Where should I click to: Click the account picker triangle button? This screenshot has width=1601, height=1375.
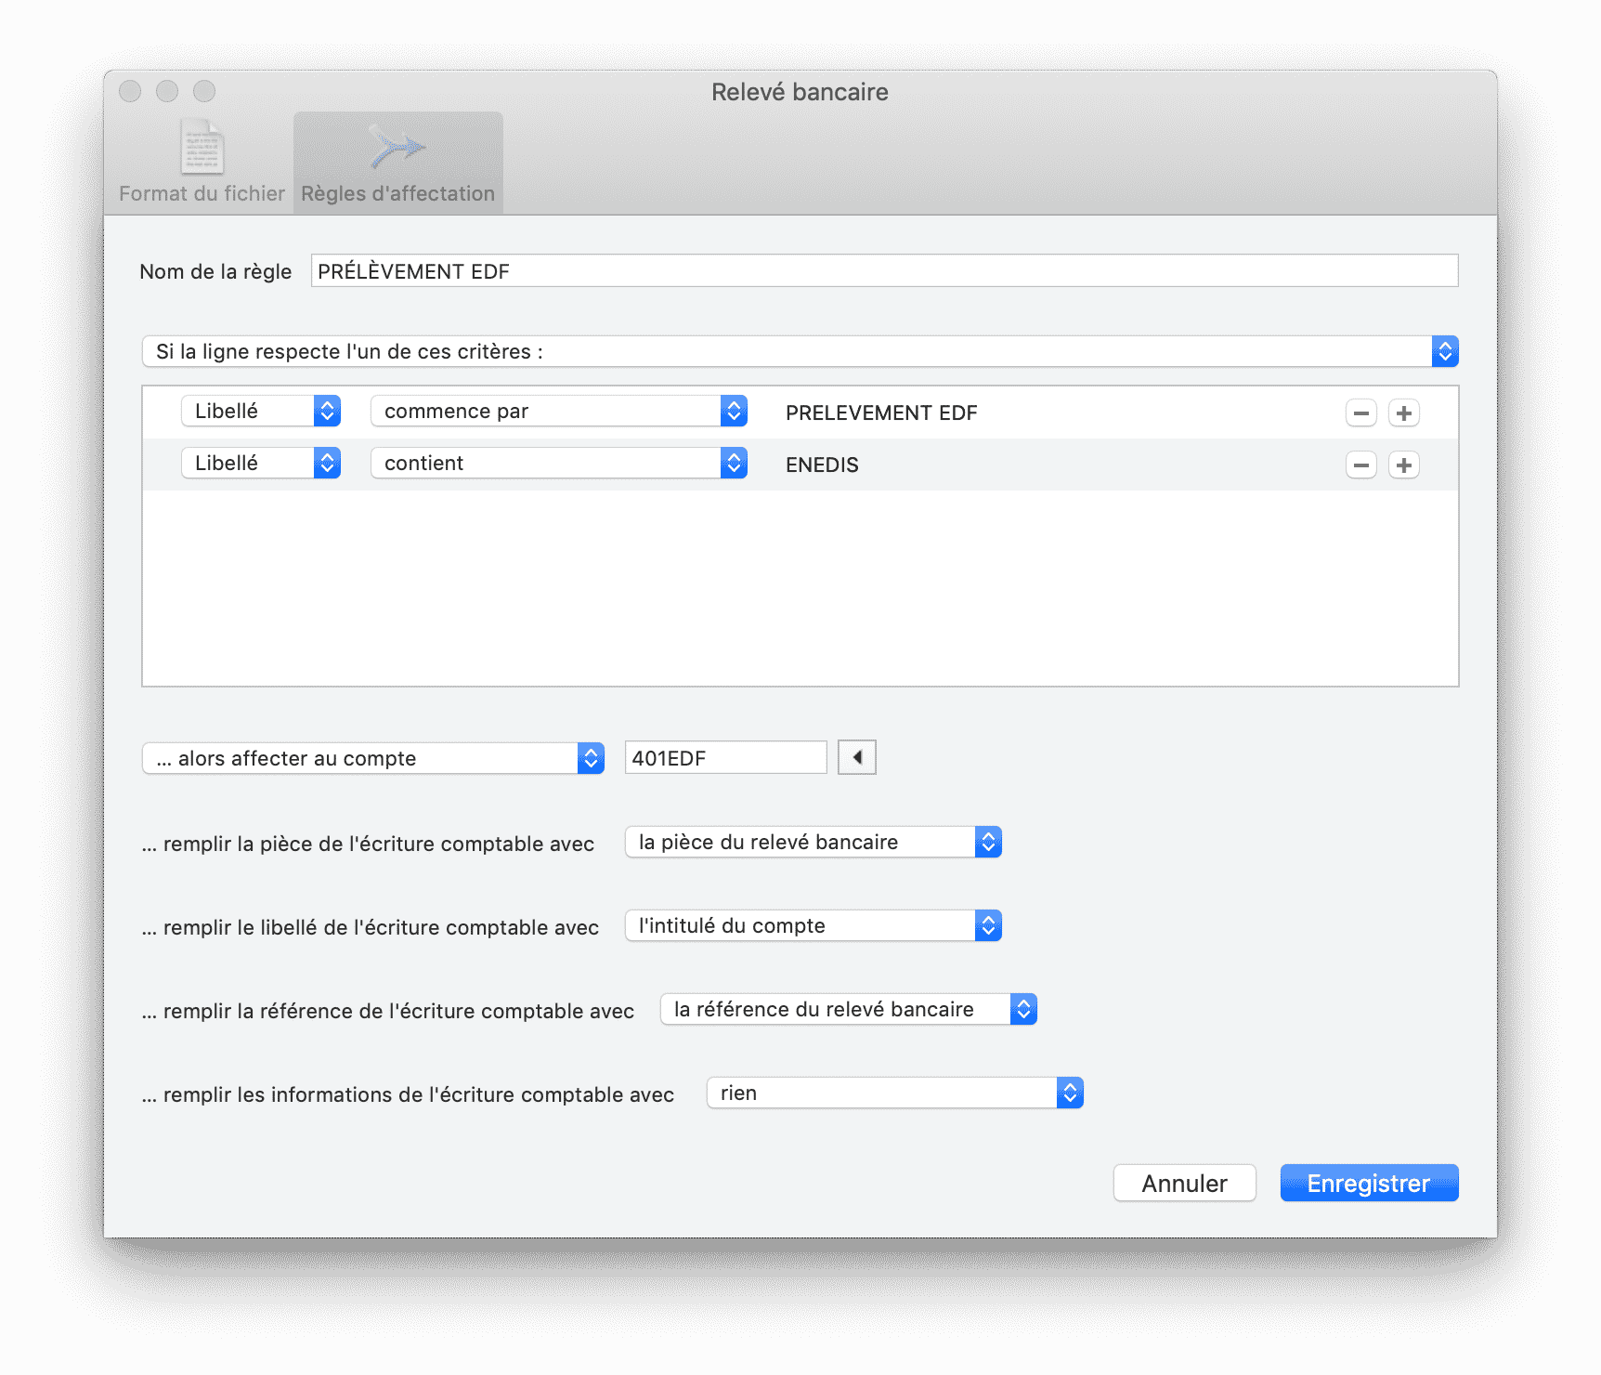click(x=857, y=757)
